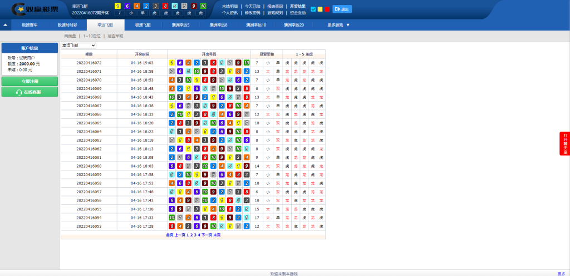
Task: Open the red 打开聊天室 side panel
Action: click(x=565, y=144)
